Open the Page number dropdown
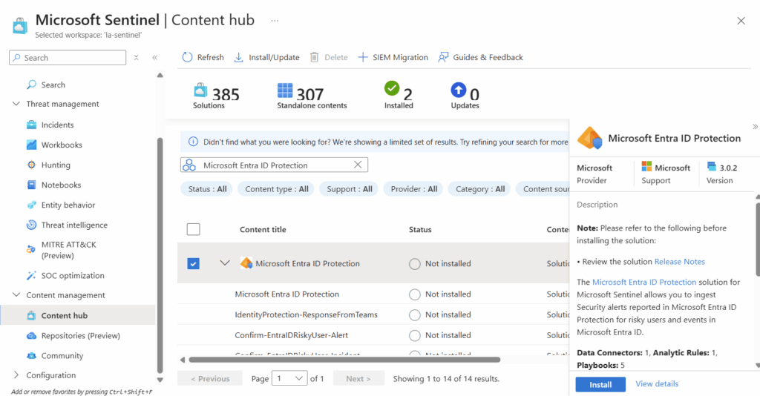Image resolution: width=760 pixels, height=396 pixels. click(289, 378)
